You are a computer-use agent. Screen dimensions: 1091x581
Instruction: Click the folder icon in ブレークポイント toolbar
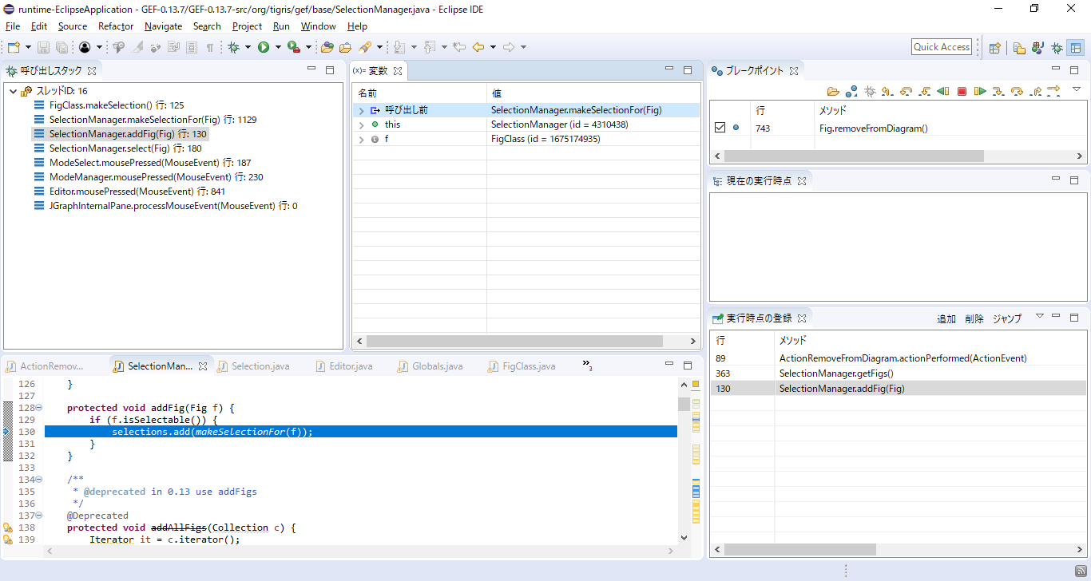[x=833, y=91]
